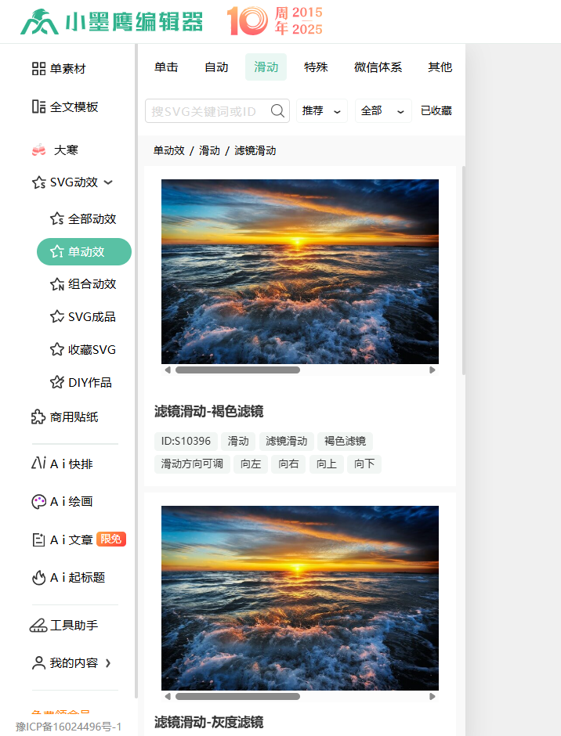Expand 我的内容 with its arrow

[108, 663]
